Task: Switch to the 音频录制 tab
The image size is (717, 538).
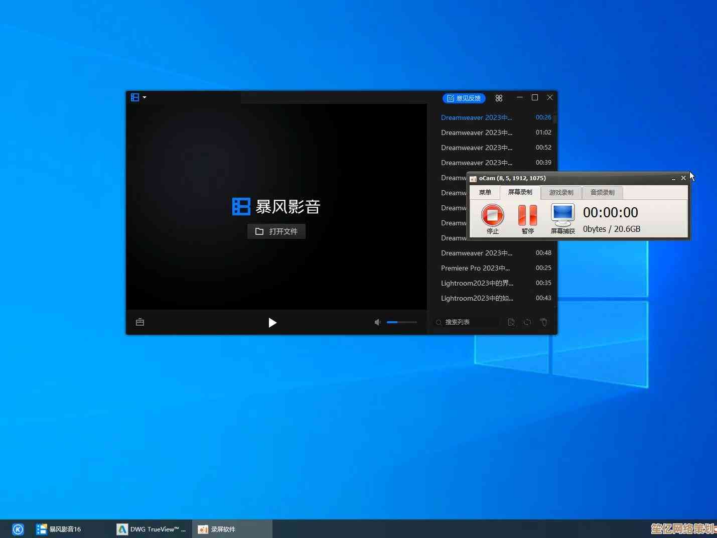Action: point(602,193)
